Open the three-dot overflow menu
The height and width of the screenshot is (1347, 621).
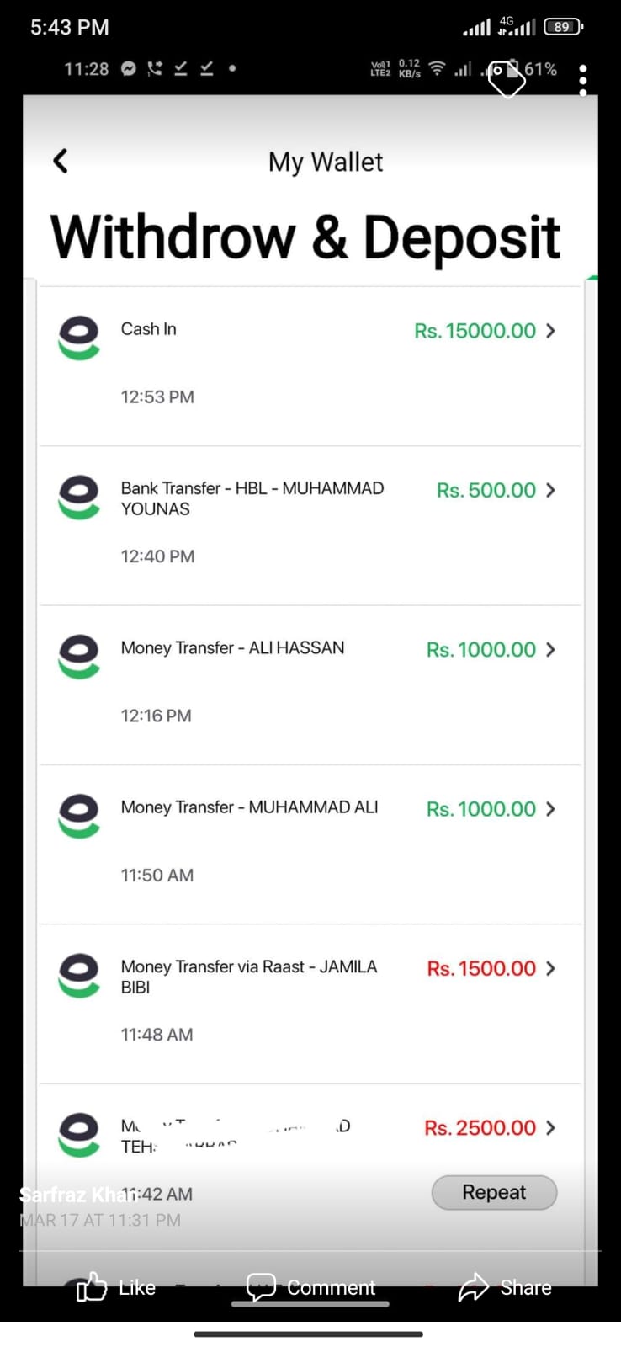pos(583,80)
